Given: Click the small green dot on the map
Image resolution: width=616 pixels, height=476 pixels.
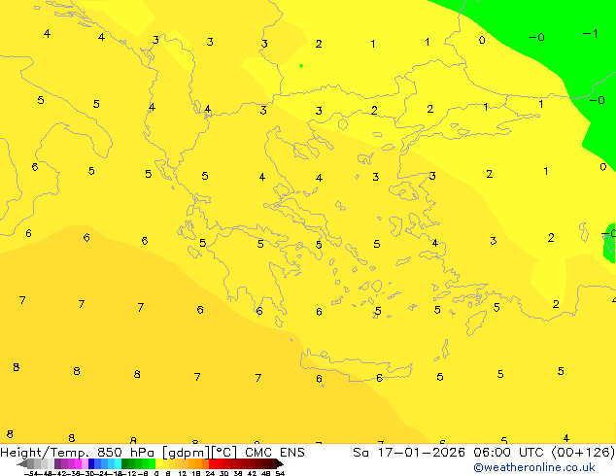Looking at the screenshot, I should [301, 66].
